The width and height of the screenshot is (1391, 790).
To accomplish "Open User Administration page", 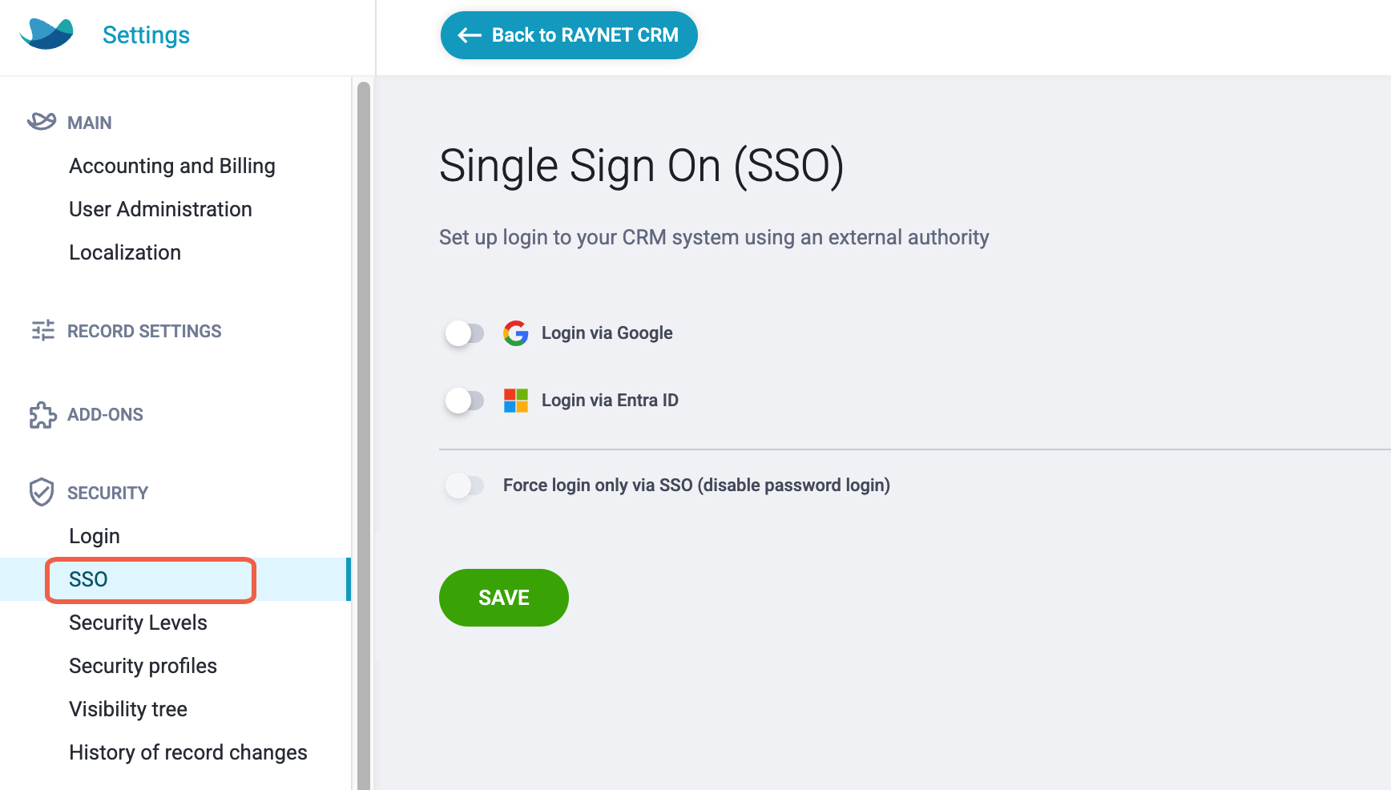I will tap(160, 209).
